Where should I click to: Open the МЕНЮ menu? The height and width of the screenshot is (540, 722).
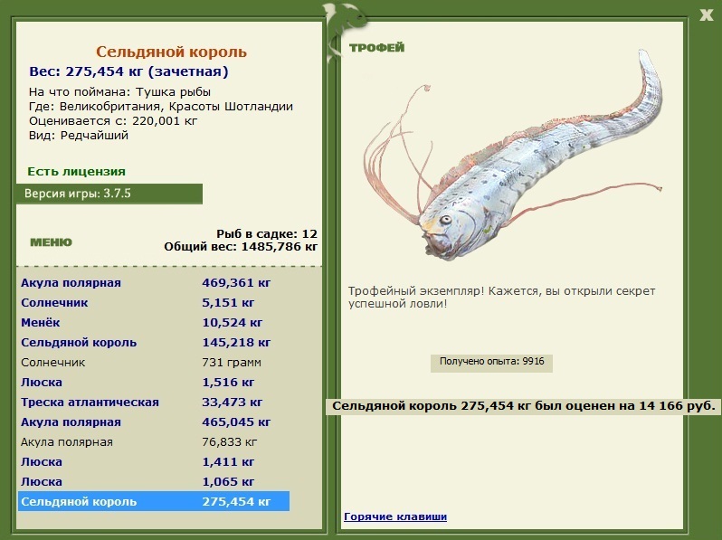click(51, 242)
